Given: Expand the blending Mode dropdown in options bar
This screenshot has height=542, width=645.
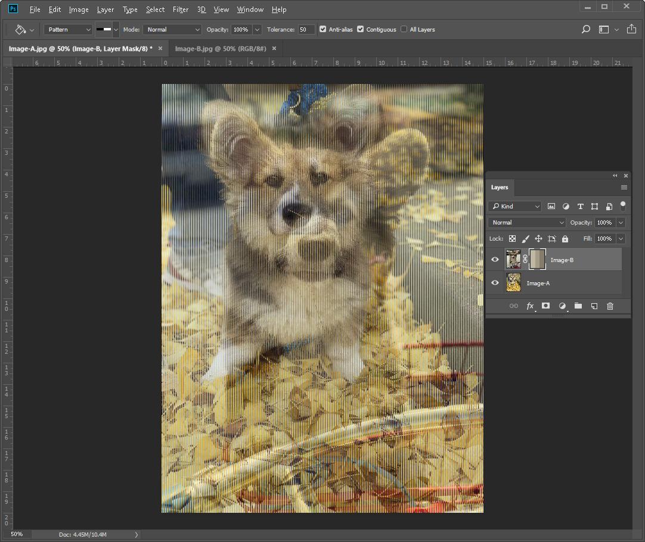Looking at the screenshot, I should point(172,29).
